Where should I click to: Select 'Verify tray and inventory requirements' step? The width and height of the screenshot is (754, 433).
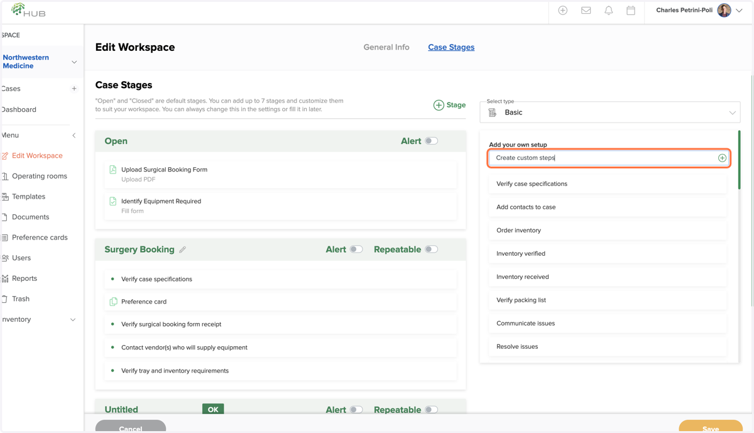coord(280,371)
